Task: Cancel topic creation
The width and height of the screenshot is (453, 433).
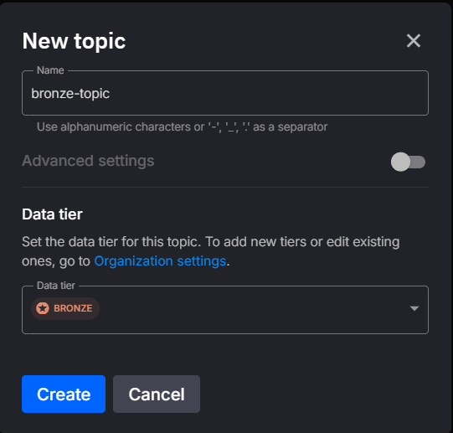Action: click(157, 394)
